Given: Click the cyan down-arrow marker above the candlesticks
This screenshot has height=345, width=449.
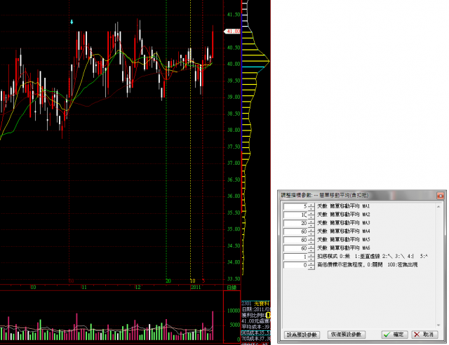Looking at the screenshot, I should tap(72, 22).
